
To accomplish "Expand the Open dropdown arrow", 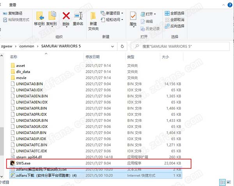I will [155, 14].
